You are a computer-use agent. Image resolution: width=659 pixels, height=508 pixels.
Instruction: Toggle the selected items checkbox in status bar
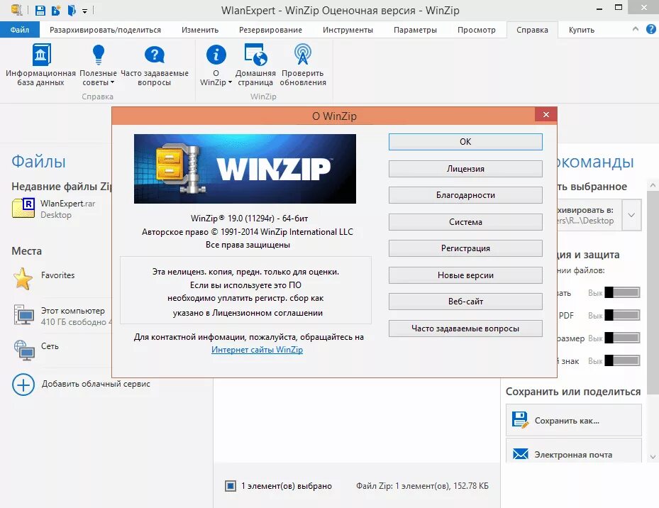coord(231,486)
